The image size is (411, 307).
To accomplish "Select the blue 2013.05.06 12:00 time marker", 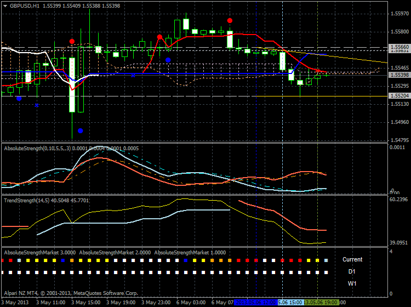I will point(255,303).
